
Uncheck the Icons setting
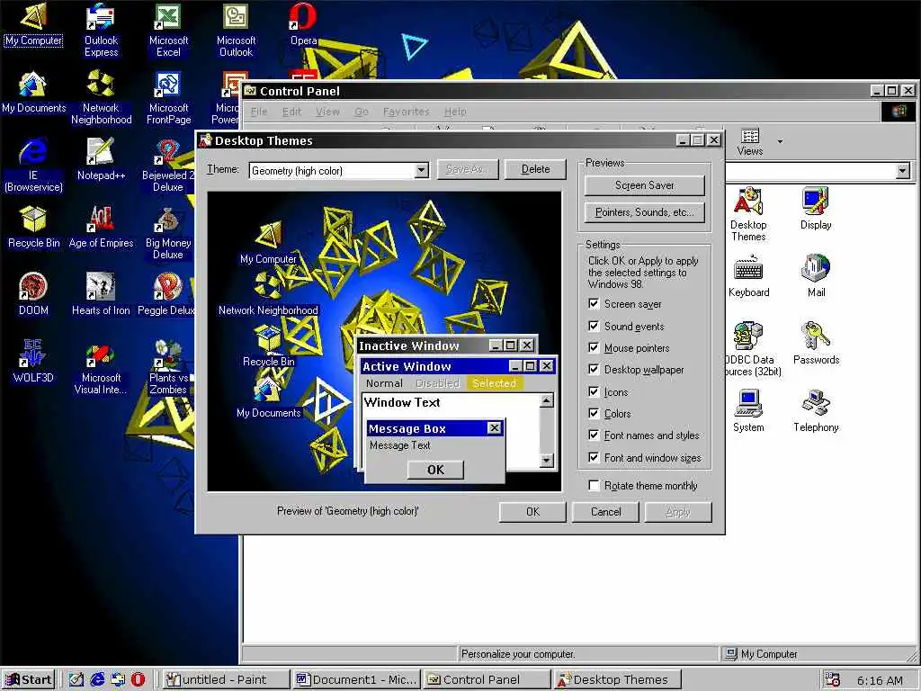594,392
